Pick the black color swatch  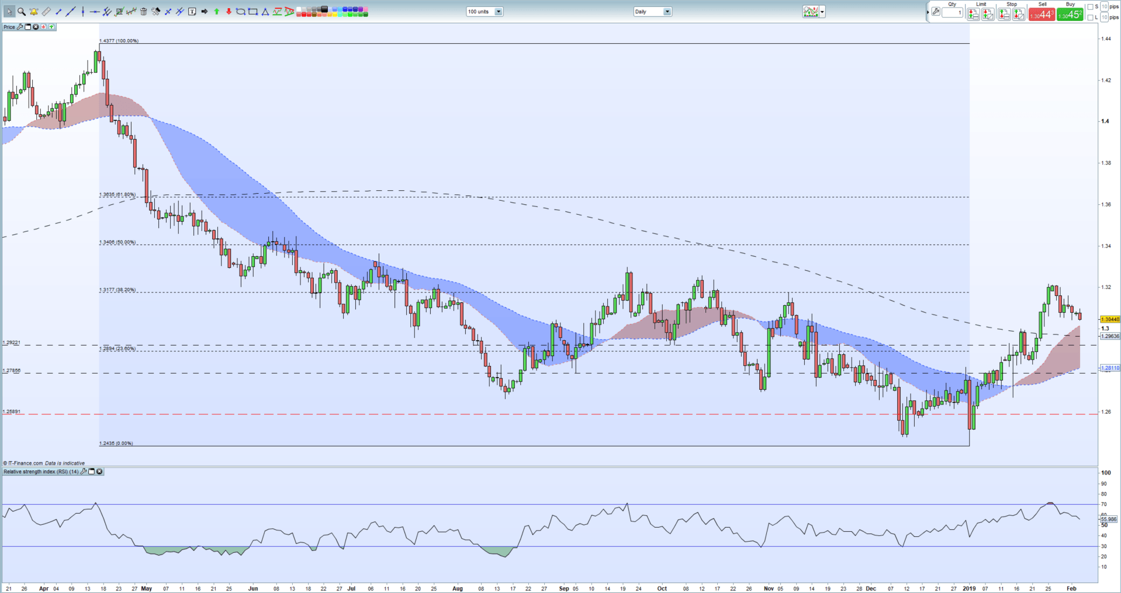[324, 9]
